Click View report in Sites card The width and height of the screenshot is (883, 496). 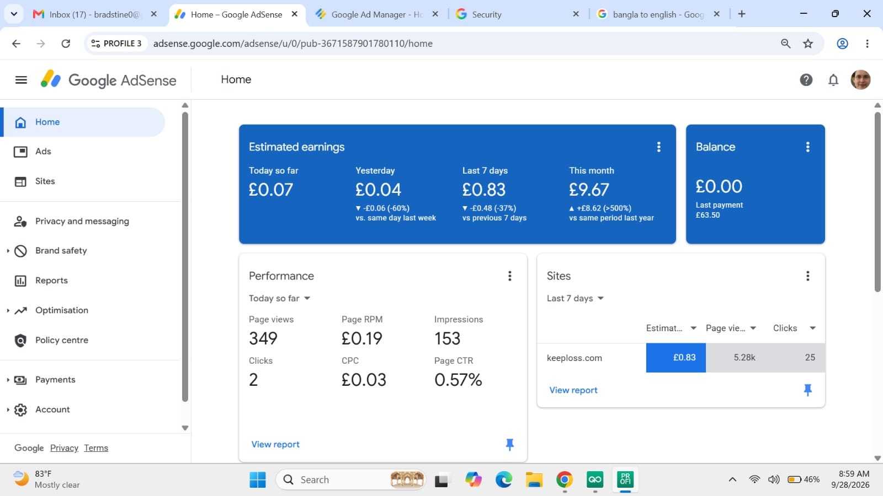pos(573,390)
